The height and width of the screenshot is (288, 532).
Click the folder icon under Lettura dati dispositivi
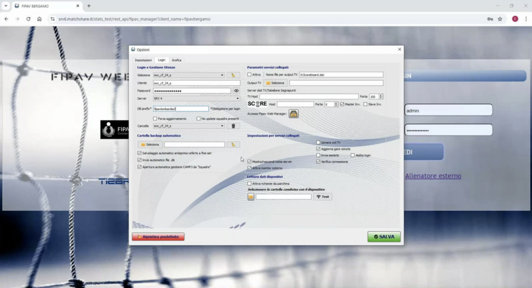[x=251, y=197]
